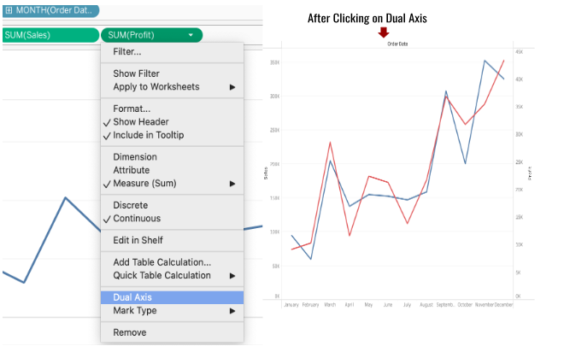This screenshot has height=346, width=564.
Task: Click the plus icon on MONTH(Order Date) pill
Action: [8, 11]
